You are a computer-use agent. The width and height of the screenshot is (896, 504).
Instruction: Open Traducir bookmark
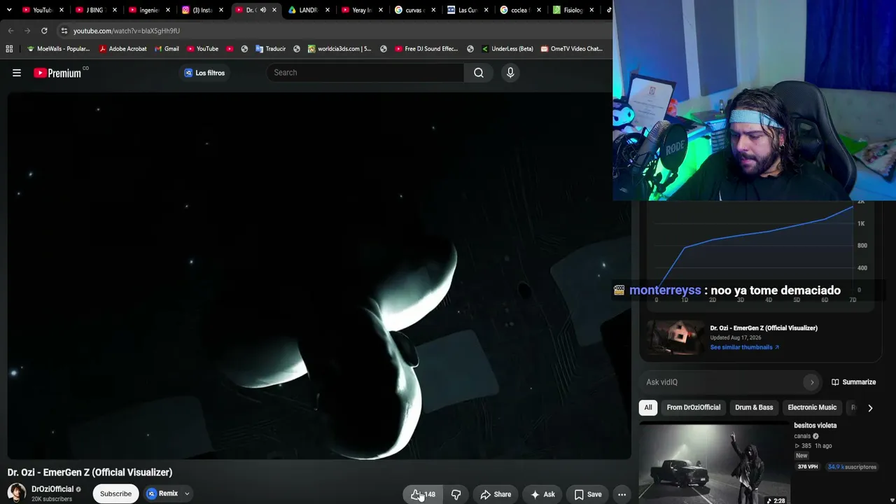270,49
